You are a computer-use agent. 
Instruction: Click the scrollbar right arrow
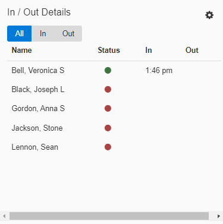pyautogui.click(x=219, y=216)
